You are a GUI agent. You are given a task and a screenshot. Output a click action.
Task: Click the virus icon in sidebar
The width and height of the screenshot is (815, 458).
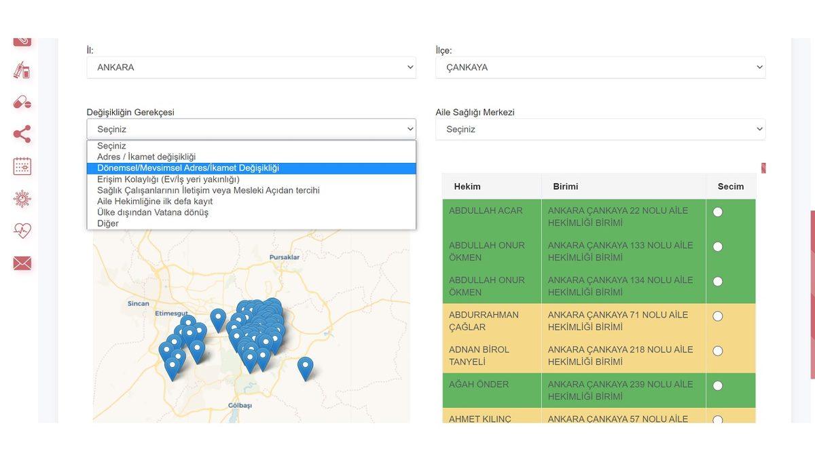(22, 199)
